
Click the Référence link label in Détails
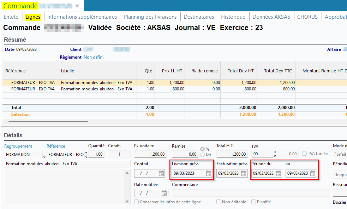pos(56,146)
